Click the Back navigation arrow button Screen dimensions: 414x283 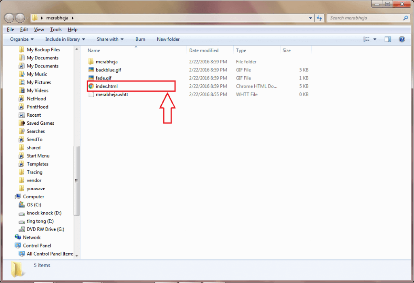pyautogui.click(x=9, y=18)
